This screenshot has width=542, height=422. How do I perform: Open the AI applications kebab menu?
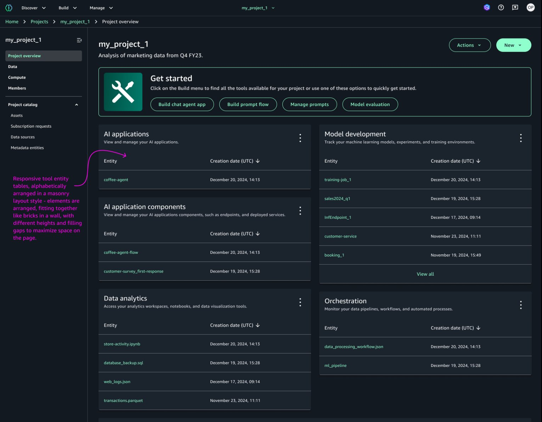pyautogui.click(x=300, y=138)
